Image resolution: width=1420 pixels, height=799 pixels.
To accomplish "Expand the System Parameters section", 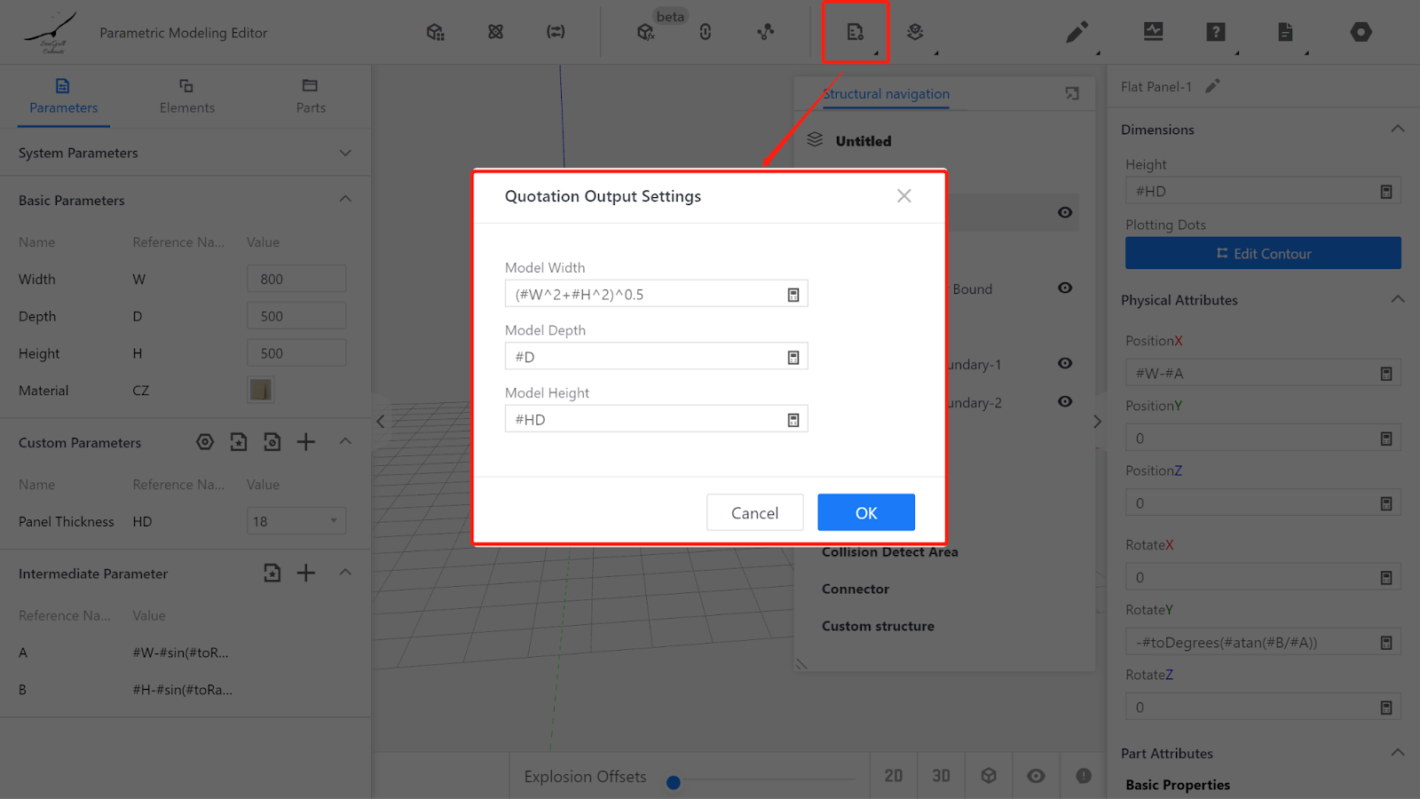I will [x=345, y=153].
